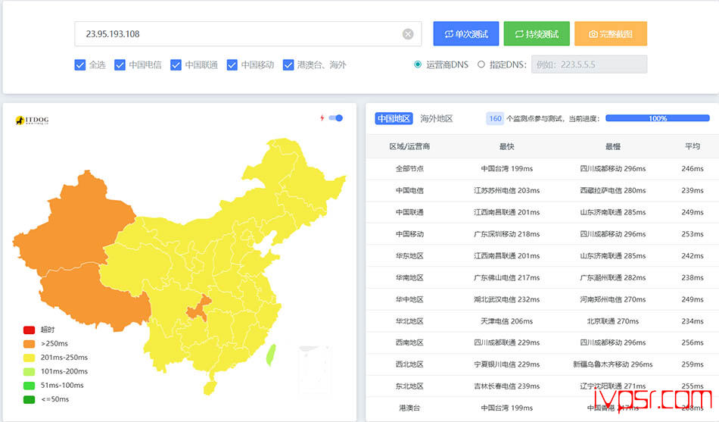
Task: Toggle the blue switch above the map
Action: (336, 118)
